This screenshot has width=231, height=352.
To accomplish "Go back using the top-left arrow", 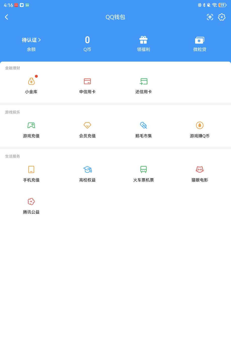I will [x=7, y=17].
